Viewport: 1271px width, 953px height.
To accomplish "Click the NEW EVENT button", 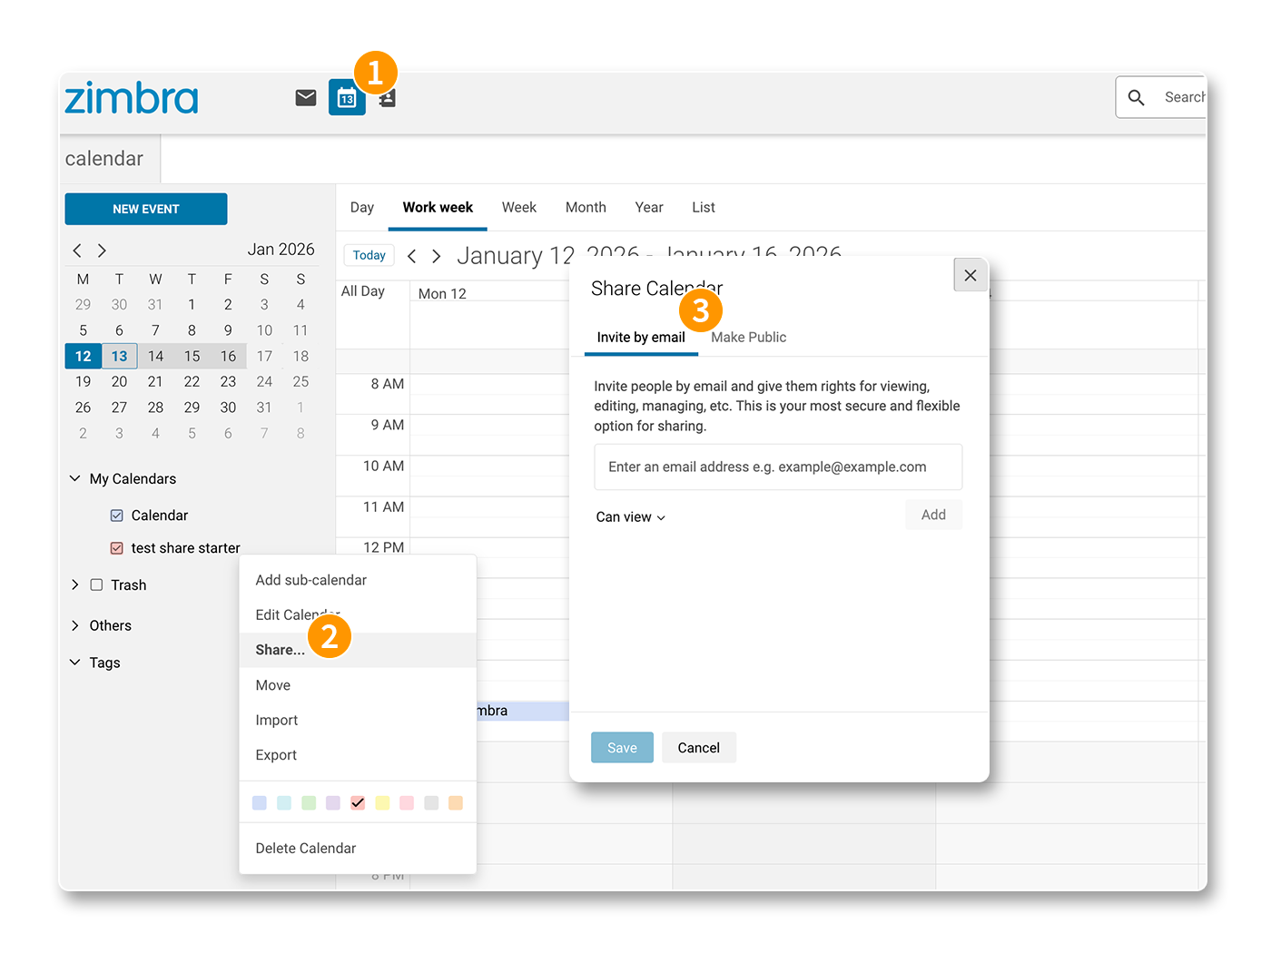I will click(x=145, y=209).
